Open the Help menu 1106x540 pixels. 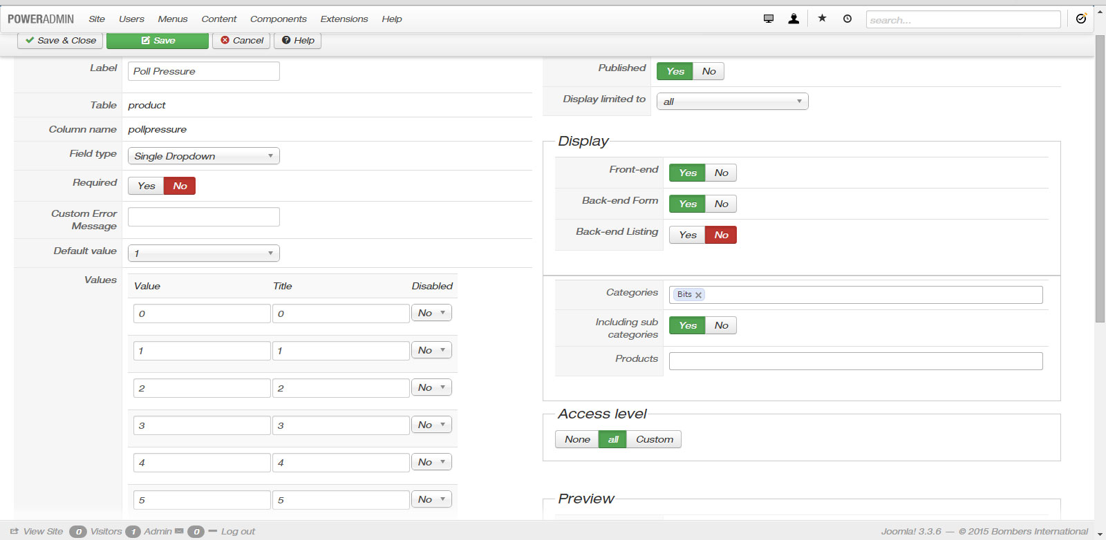point(392,19)
